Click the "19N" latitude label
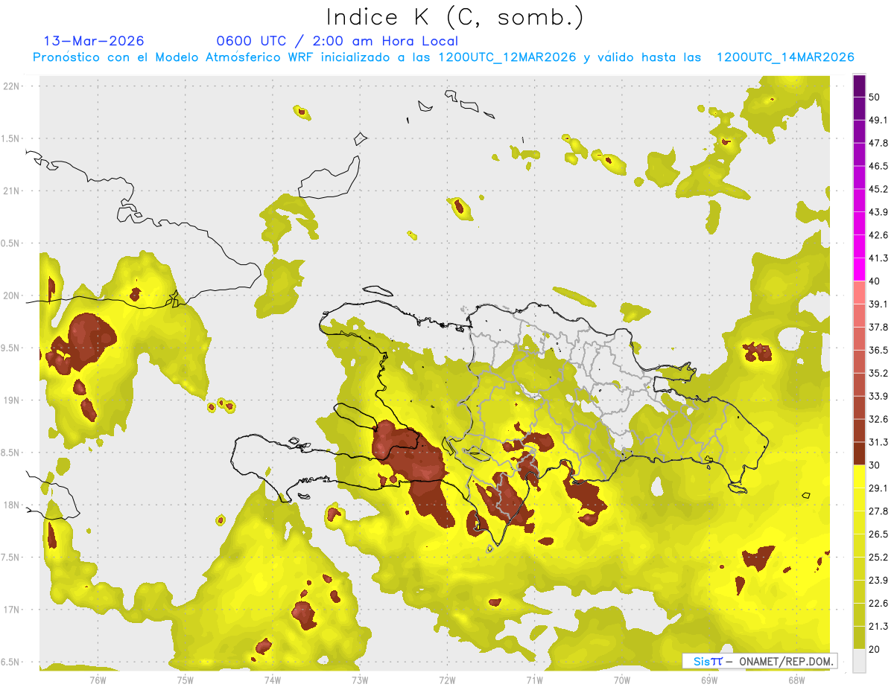This screenshot has height=690, width=894. [13, 400]
